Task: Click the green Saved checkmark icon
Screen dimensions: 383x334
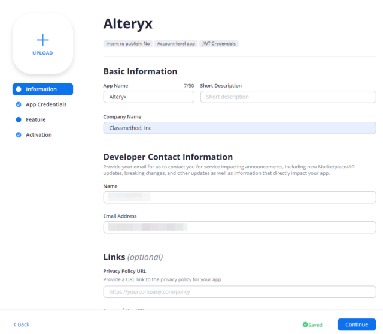Action: [x=305, y=324]
